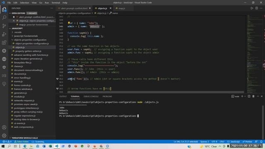Image resolution: width=265 pixels, height=149 pixels.
Task: Close the terminal panel
Action: pos(262,96)
